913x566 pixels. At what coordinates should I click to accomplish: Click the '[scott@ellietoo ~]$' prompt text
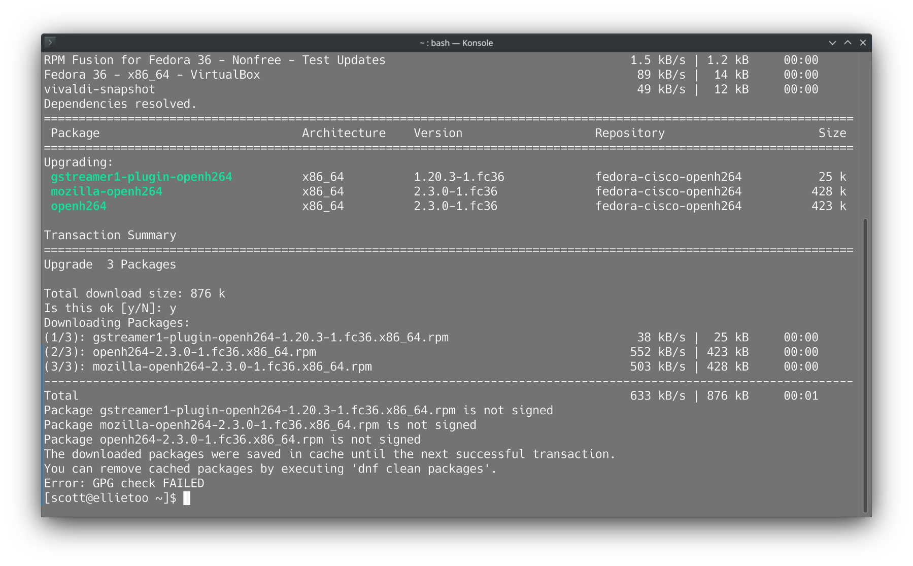(110, 498)
